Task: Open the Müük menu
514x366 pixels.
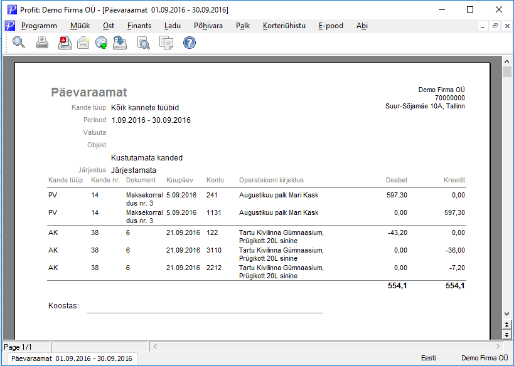Action: pyautogui.click(x=80, y=26)
